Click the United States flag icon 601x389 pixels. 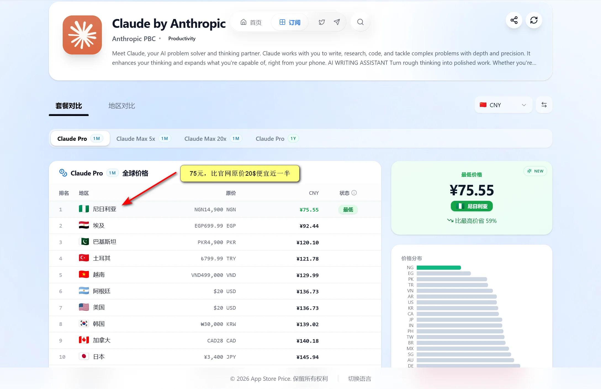[84, 307]
